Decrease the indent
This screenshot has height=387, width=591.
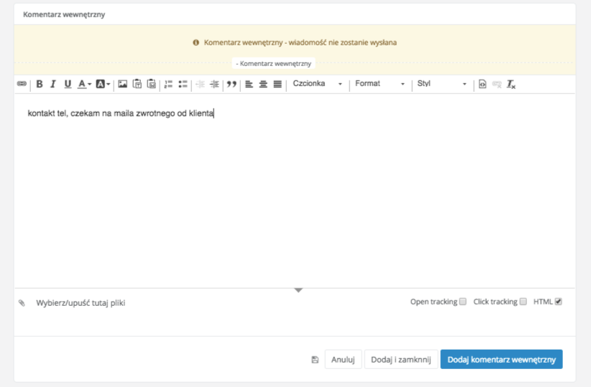[200, 84]
